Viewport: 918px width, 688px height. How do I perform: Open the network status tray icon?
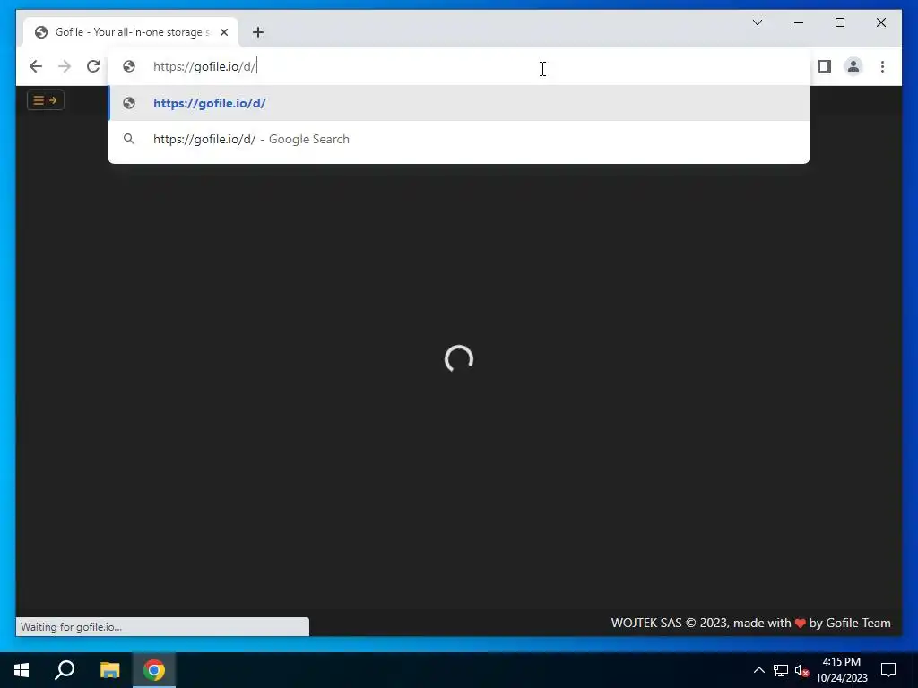tap(781, 670)
